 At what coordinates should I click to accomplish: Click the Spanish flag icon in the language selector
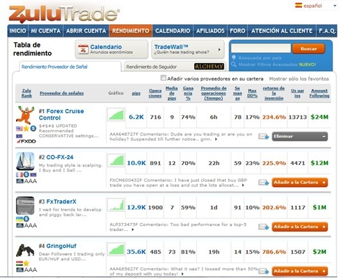tap(298, 5)
